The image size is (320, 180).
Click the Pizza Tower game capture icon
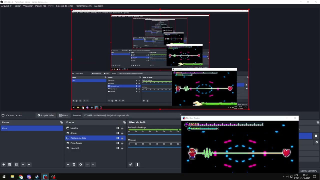coord(68,143)
